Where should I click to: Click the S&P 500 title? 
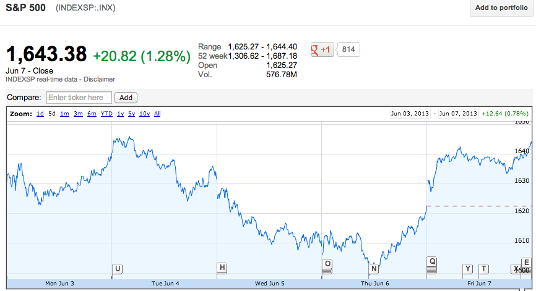pos(25,7)
